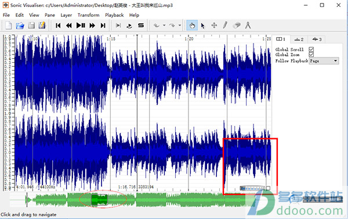Toggle Solo current pane icon

click(x=141, y=26)
